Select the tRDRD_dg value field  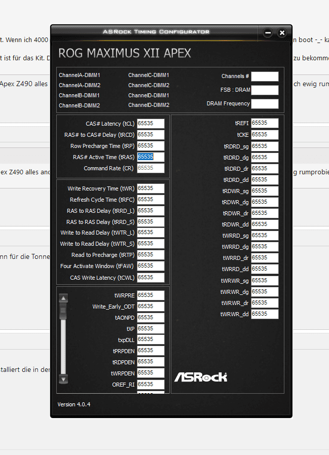pos(265,157)
